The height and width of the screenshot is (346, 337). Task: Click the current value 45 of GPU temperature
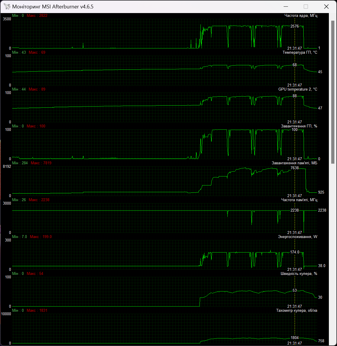pyautogui.click(x=320, y=72)
